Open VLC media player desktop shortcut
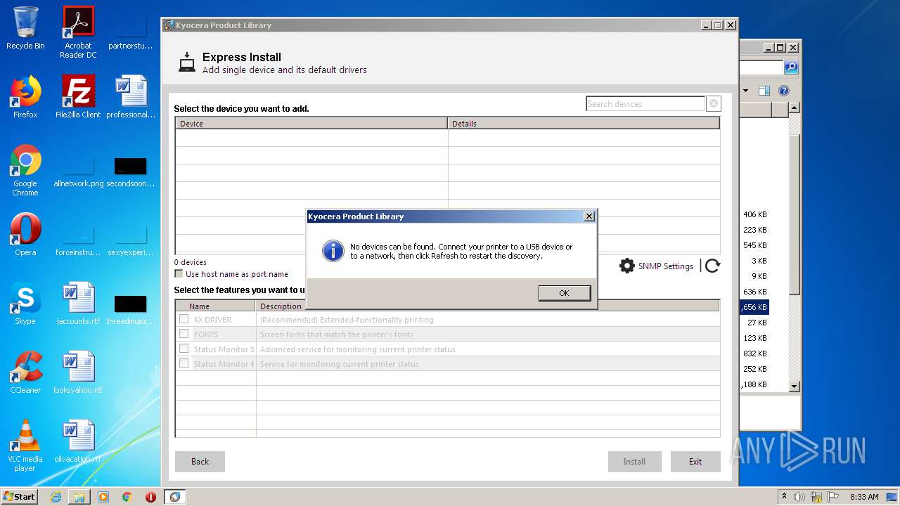Viewport: 900px width, 506px height. [x=25, y=446]
